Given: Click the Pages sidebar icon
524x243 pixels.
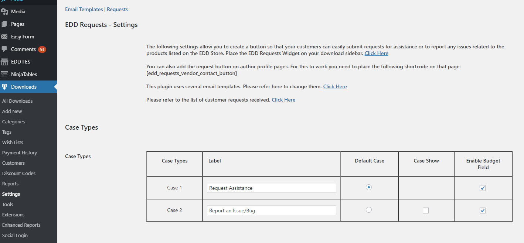Looking at the screenshot, I should tap(4, 24).
